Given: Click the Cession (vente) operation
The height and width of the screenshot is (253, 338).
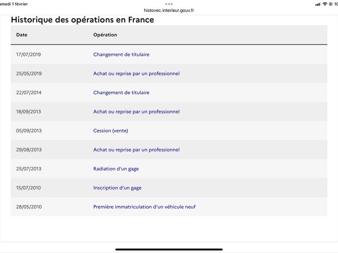Looking at the screenshot, I should pos(111,131).
